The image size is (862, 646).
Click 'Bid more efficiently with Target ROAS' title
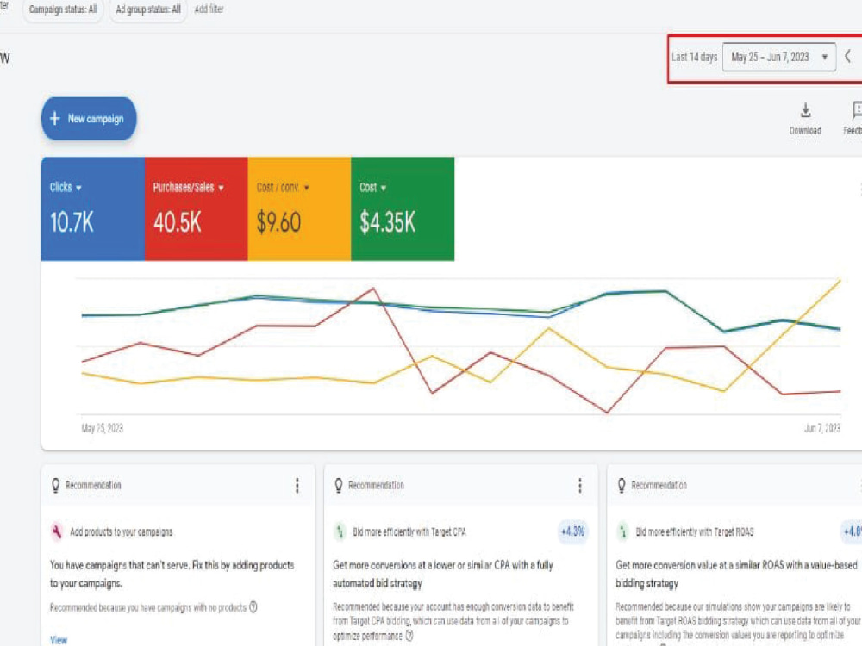pos(695,531)
